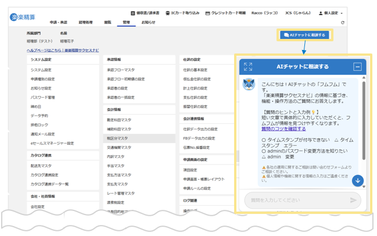
Task: Click the receipt icon beside 領収書/請求書
Action: [x=132, y=13]
